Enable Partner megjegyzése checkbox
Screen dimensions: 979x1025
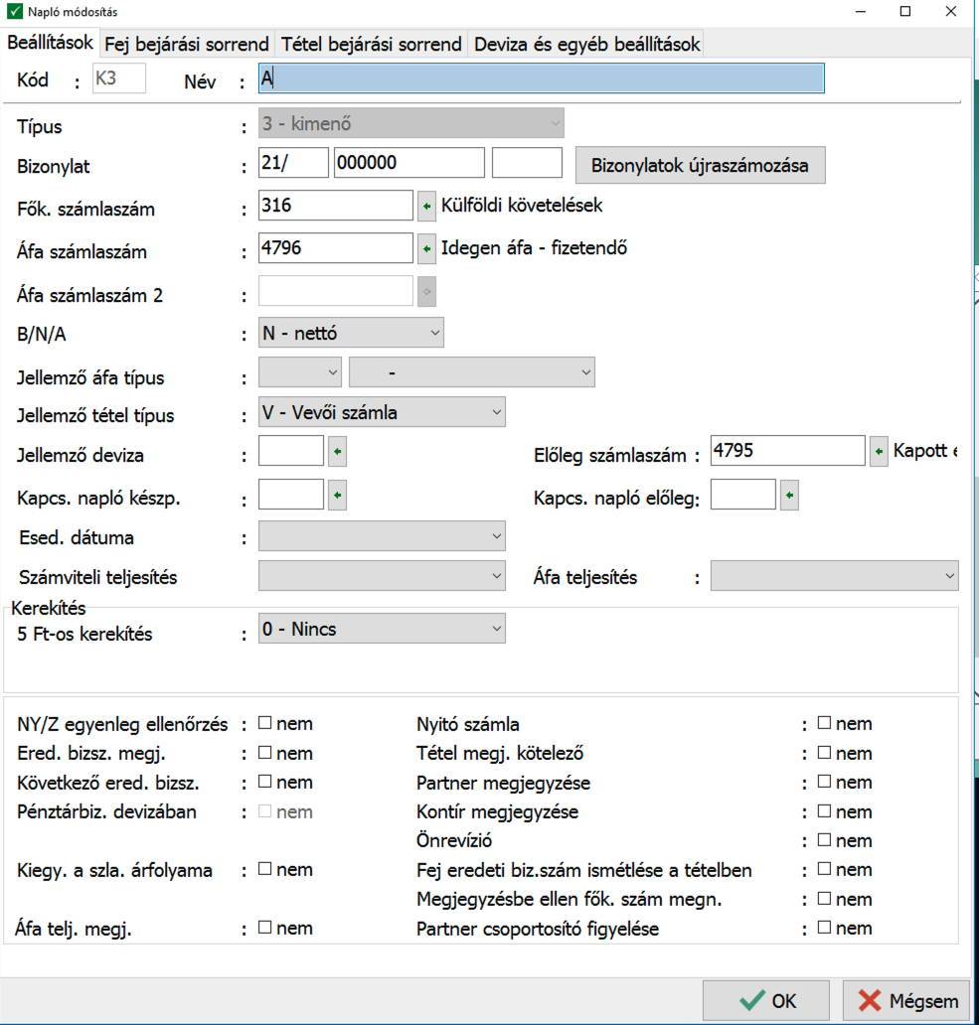[825, 782]
